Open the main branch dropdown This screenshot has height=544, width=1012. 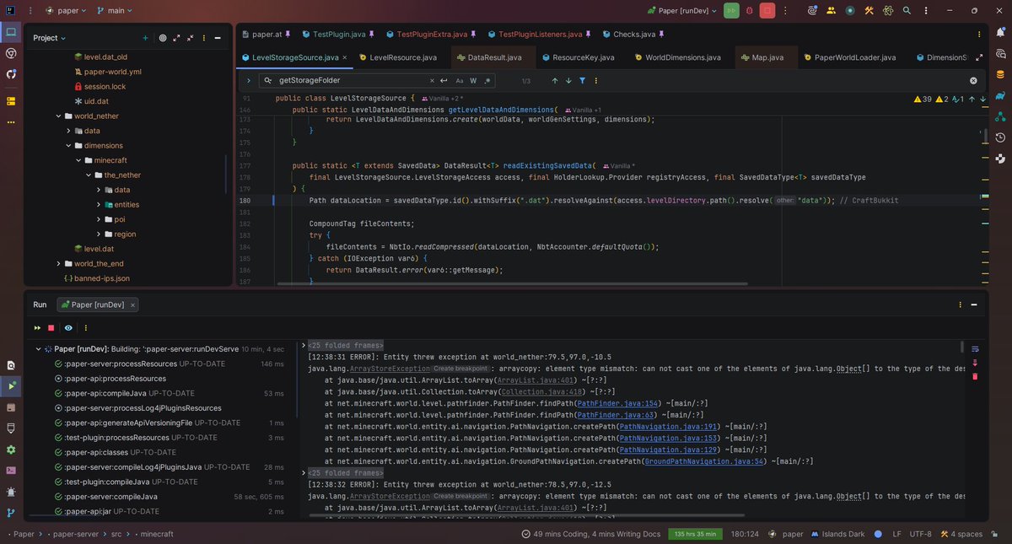116,11
